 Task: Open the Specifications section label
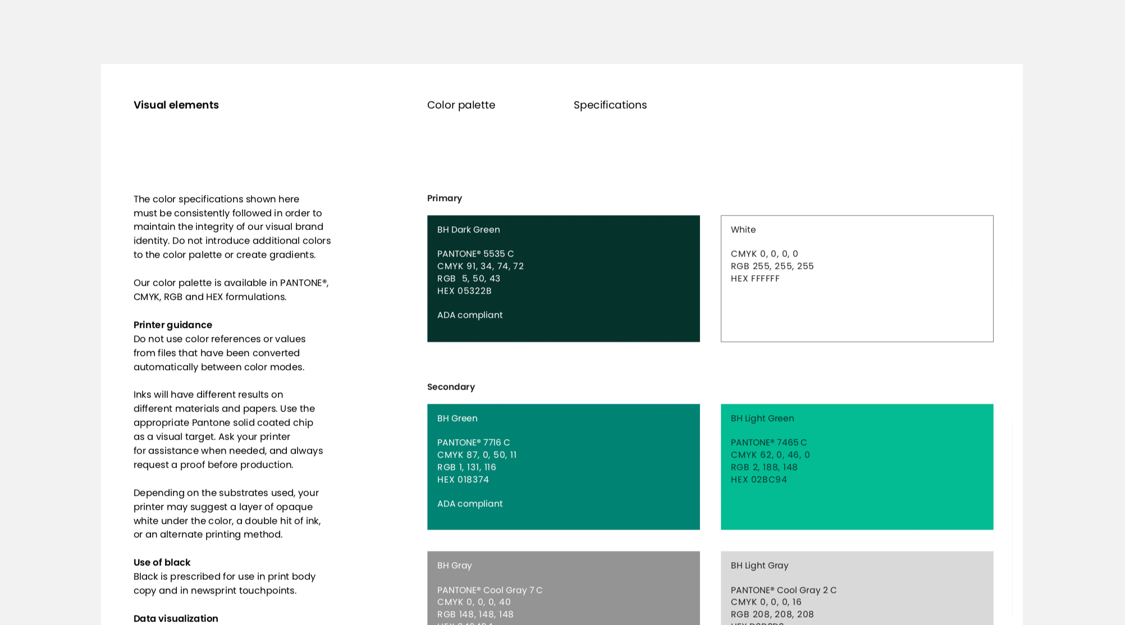[x=610, y=105]
